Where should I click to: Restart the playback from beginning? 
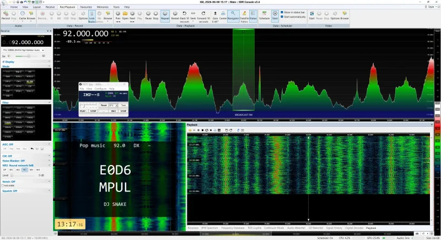[175, 15]
